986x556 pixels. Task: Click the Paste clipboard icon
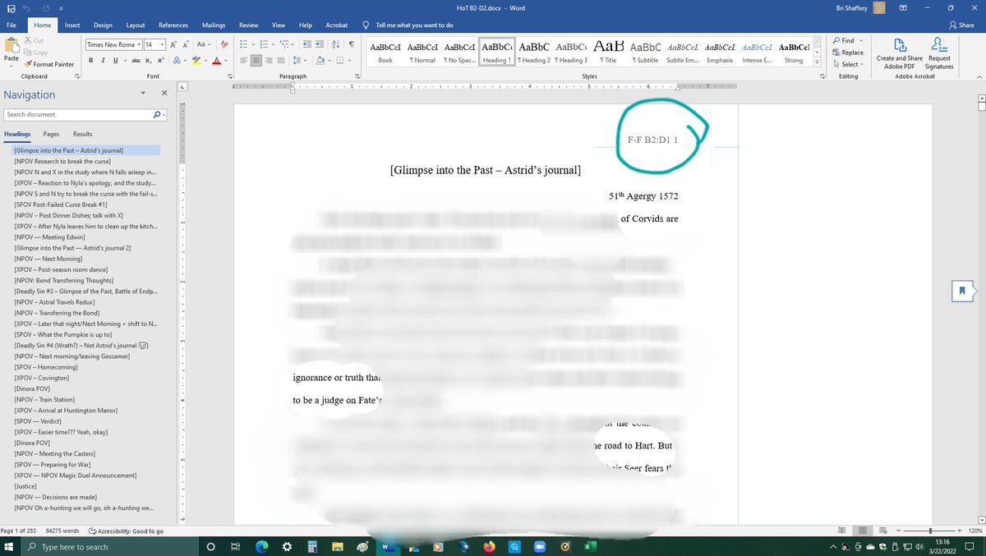12,46
